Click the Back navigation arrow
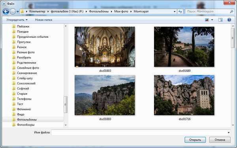This screenshot has width=237, height=148. (6, 11)
